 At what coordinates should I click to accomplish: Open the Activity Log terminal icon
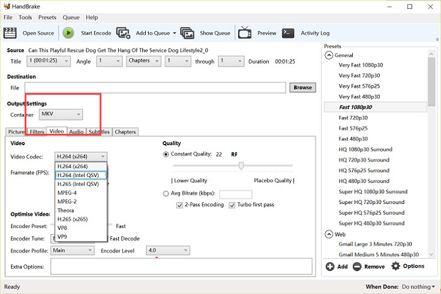[288, 33]
